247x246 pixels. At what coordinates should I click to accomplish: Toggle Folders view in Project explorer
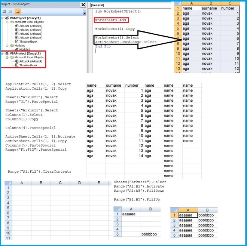pyautogui.click(x=18, y=12)
